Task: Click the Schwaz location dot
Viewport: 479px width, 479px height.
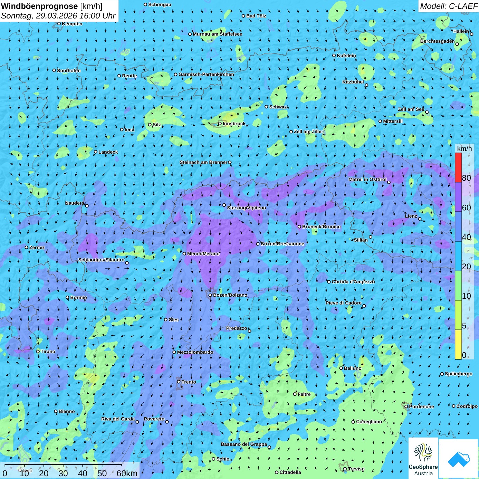Action: 267,107
